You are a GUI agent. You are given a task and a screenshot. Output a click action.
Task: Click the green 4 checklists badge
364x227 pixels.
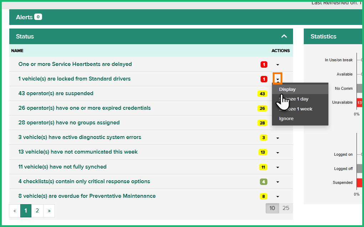(263, 182)
